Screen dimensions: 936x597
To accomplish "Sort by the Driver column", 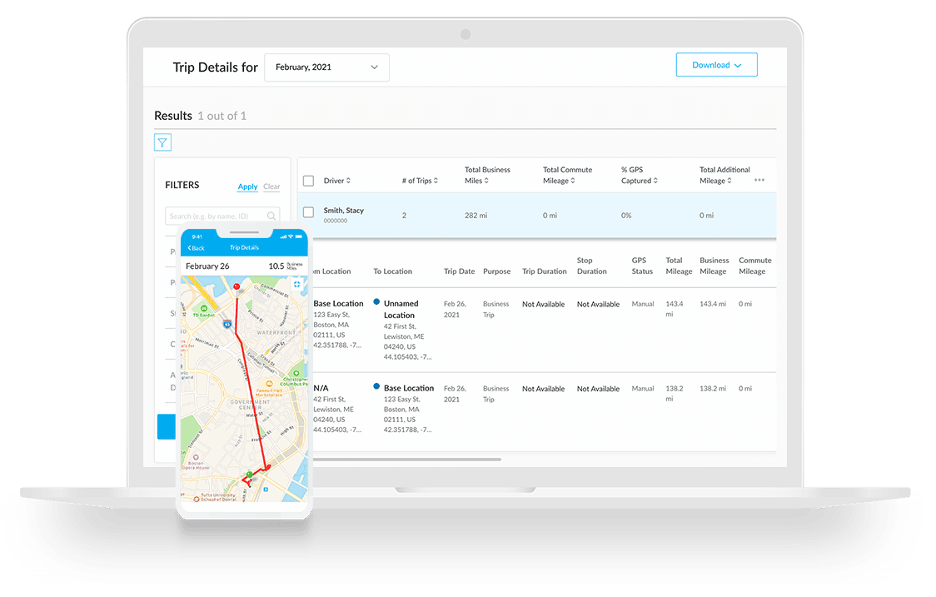I will (337, 181).
